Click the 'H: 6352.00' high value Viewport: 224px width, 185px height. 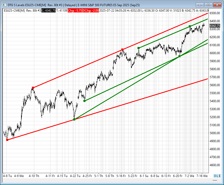coord(134,11)
